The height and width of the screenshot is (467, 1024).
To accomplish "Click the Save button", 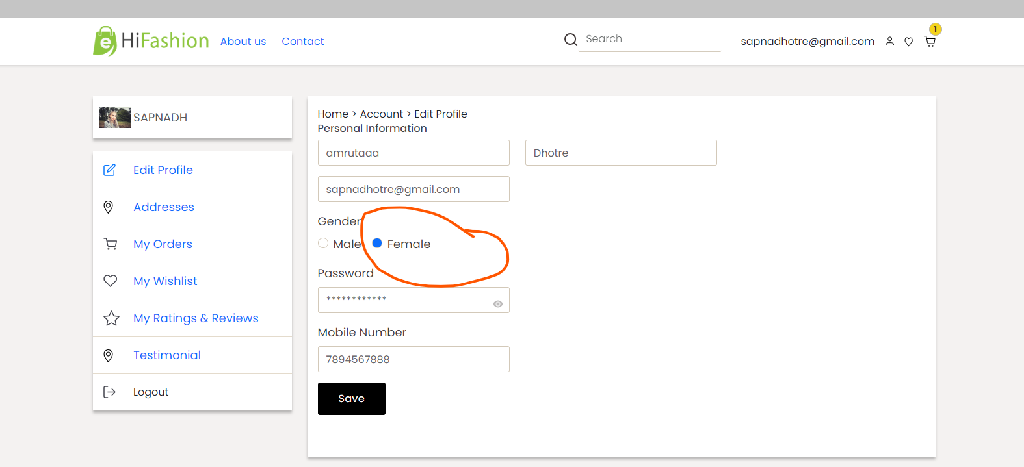I will point(352,399).
